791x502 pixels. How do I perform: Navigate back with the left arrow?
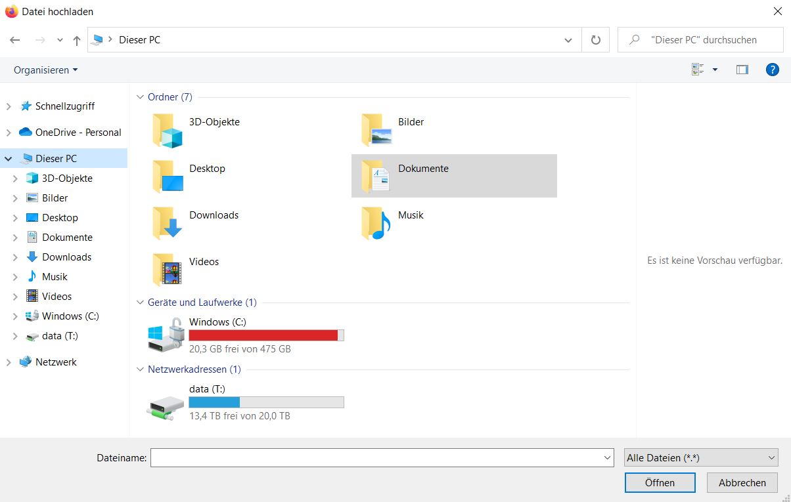point(14,39)
